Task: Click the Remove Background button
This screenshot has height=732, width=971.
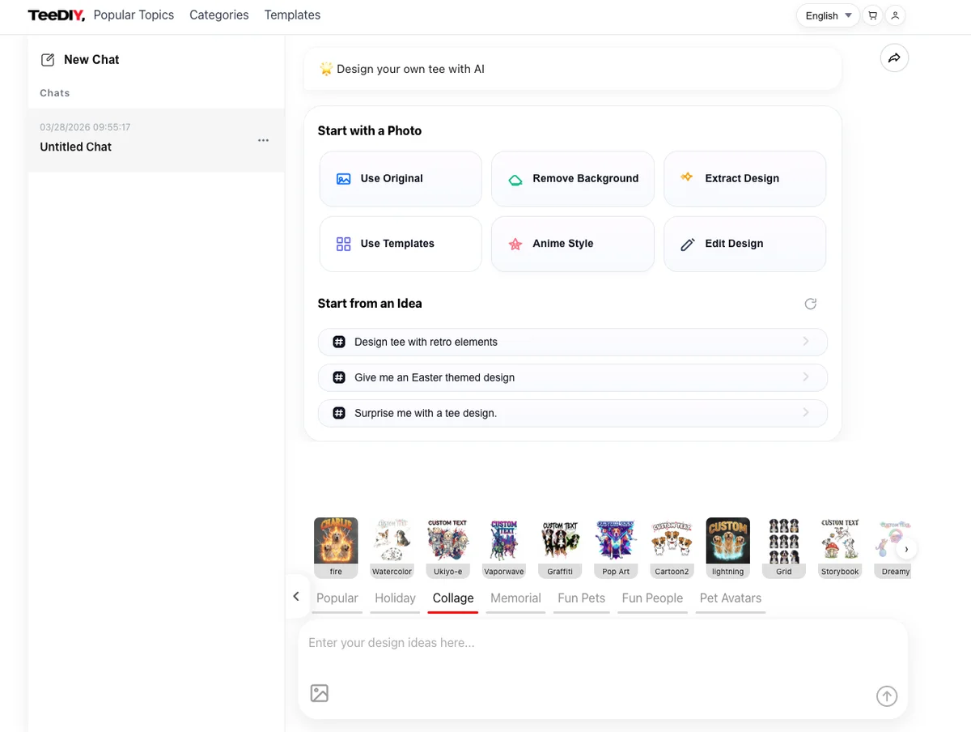Action: click(573, 179)
